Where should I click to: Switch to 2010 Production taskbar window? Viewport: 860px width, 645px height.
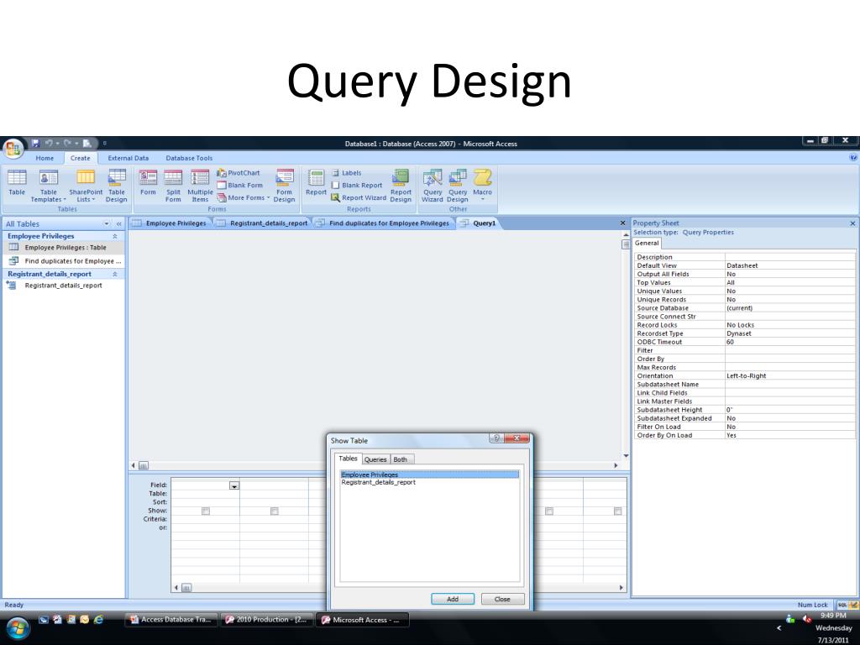pos(266,620)
